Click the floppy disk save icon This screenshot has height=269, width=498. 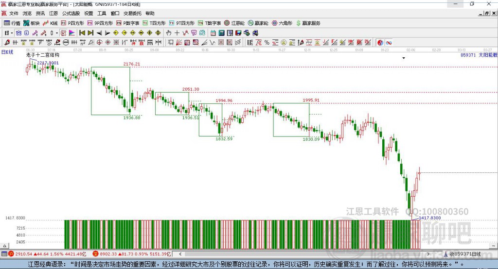click(x=238, y=33)
